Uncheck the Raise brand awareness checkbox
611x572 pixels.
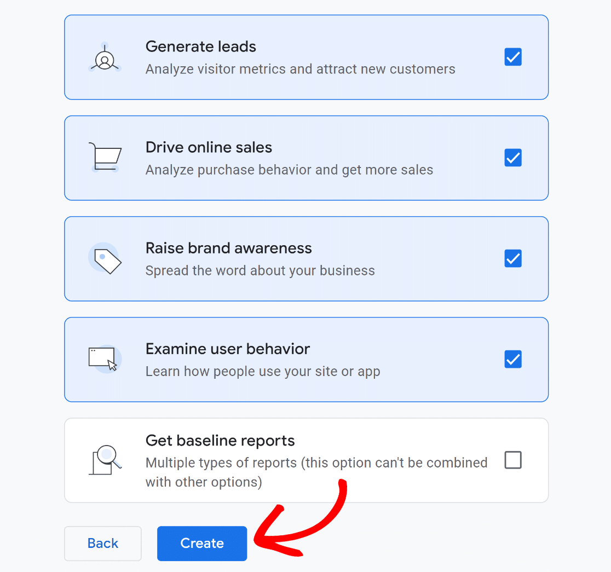point(513,258)
